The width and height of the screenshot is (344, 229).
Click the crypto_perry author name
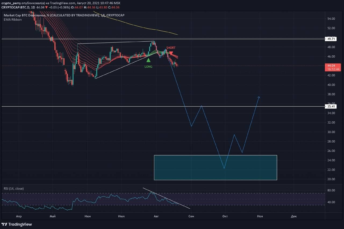pyautogui.click(x=11, y=3)
